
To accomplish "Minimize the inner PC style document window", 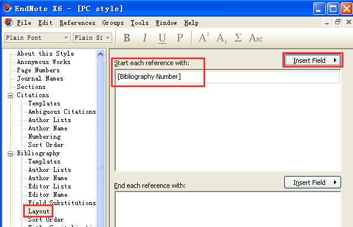I will [x=327, y=23].
